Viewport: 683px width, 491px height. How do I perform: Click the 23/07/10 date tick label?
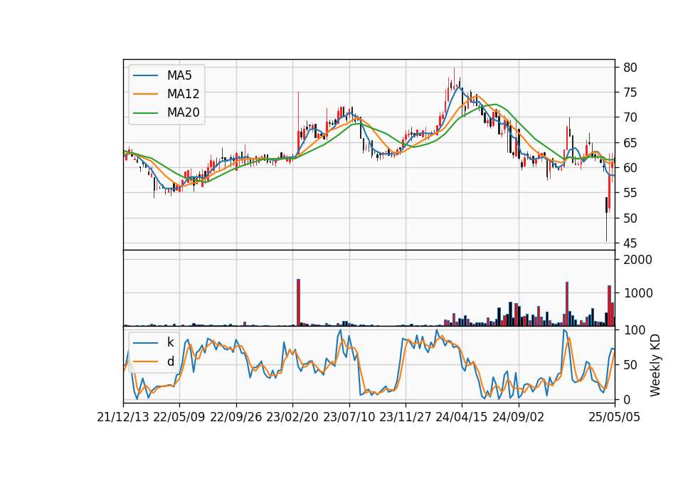[349, 417]
